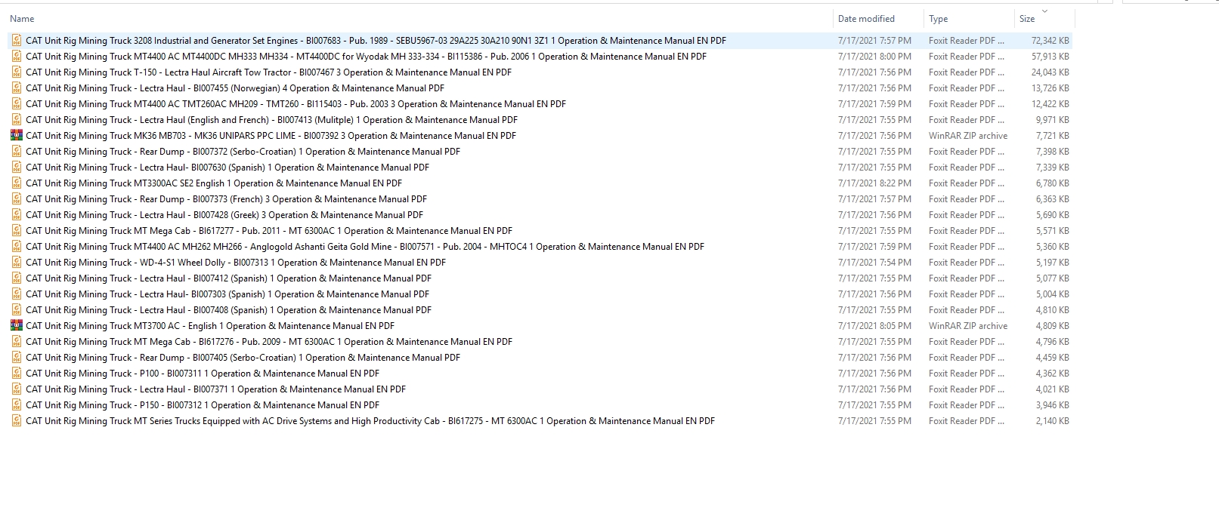Select the MT Series Trucks High Productivity Cab BI617275 file name
The width and height of the screenshot is (1219, 532).
370,421
